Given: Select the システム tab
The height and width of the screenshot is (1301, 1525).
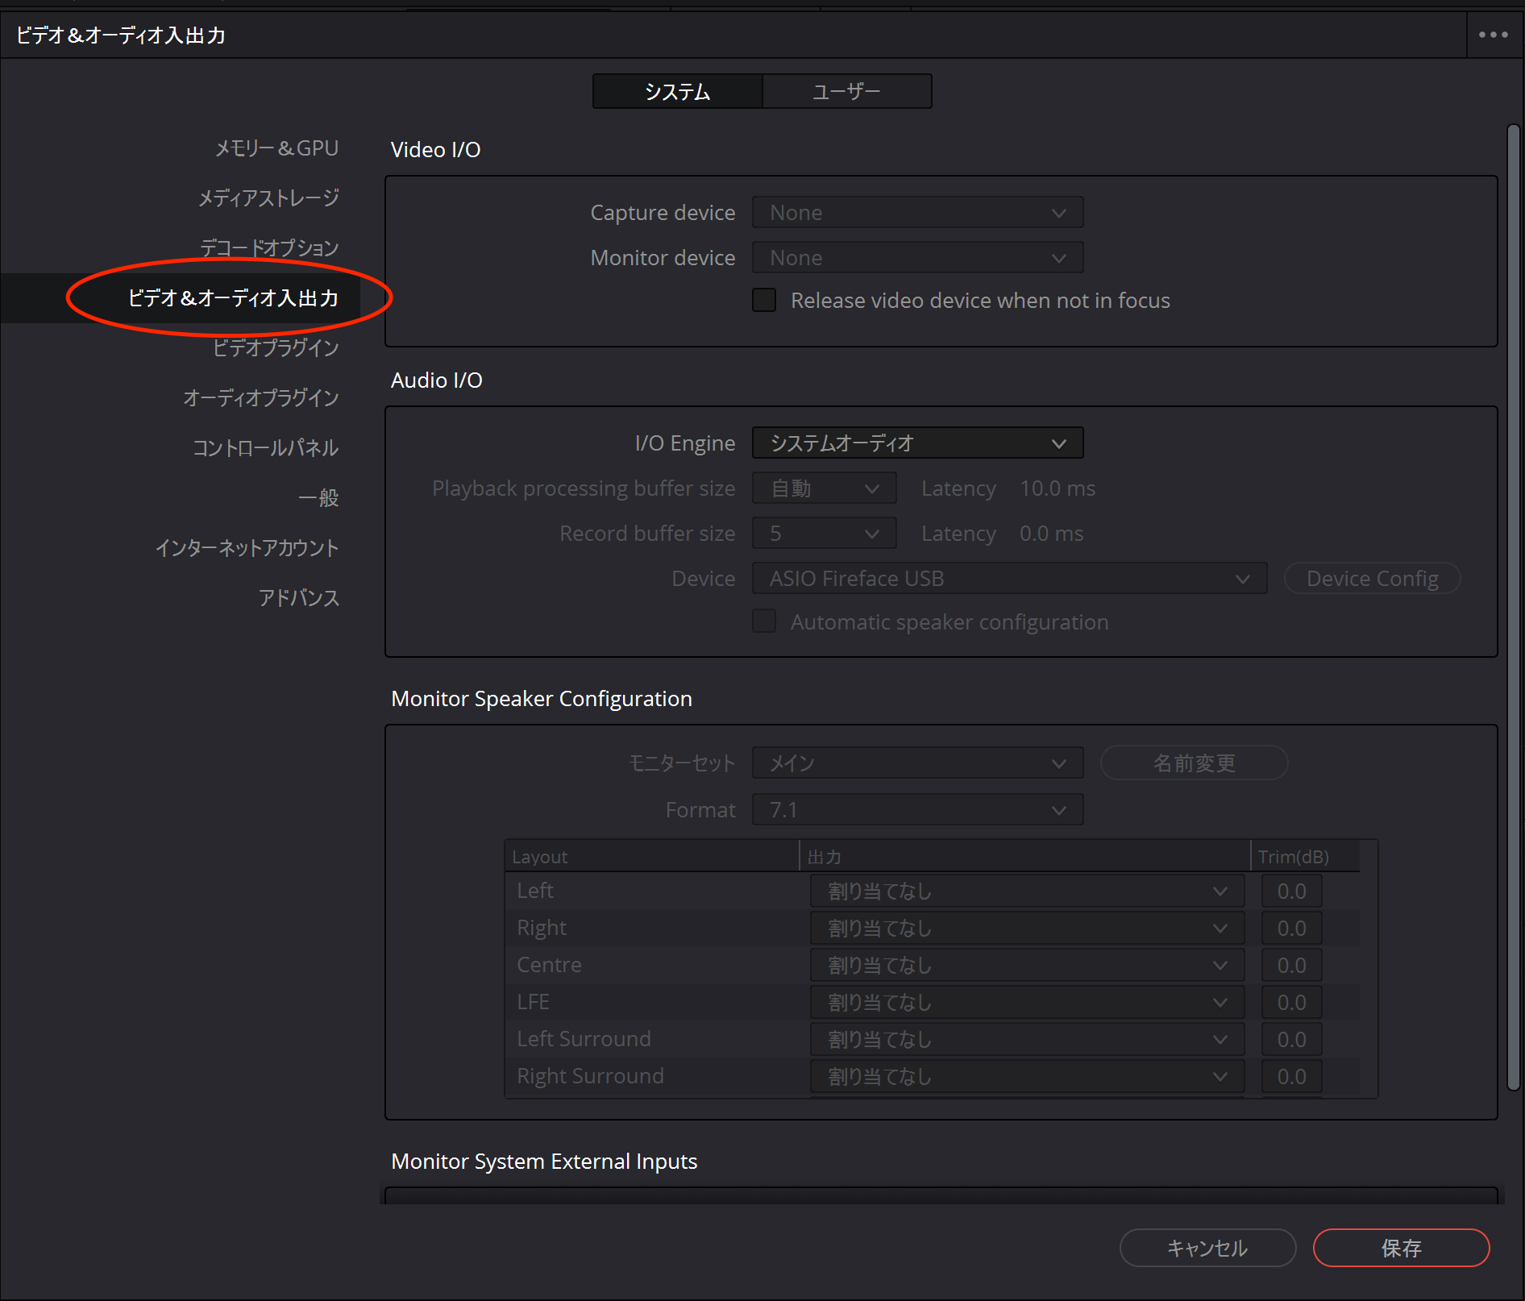Looking at the screenshot, I should tap(677, 92).
